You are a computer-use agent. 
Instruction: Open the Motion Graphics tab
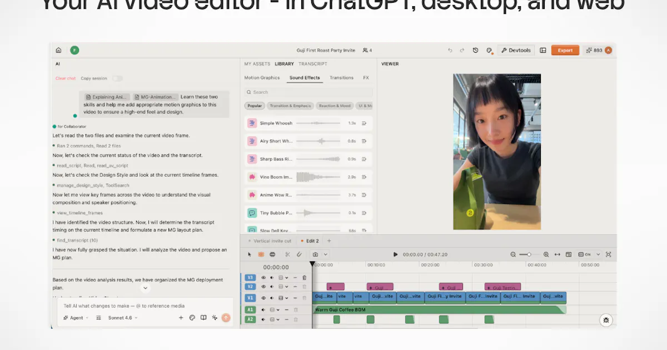click(x=262, y=78)
